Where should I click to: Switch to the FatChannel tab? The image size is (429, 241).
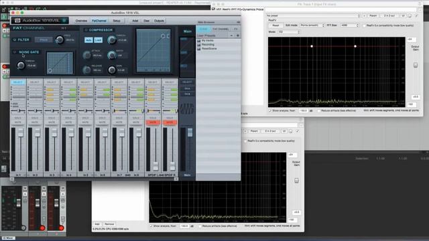click(x=99, y=21)
